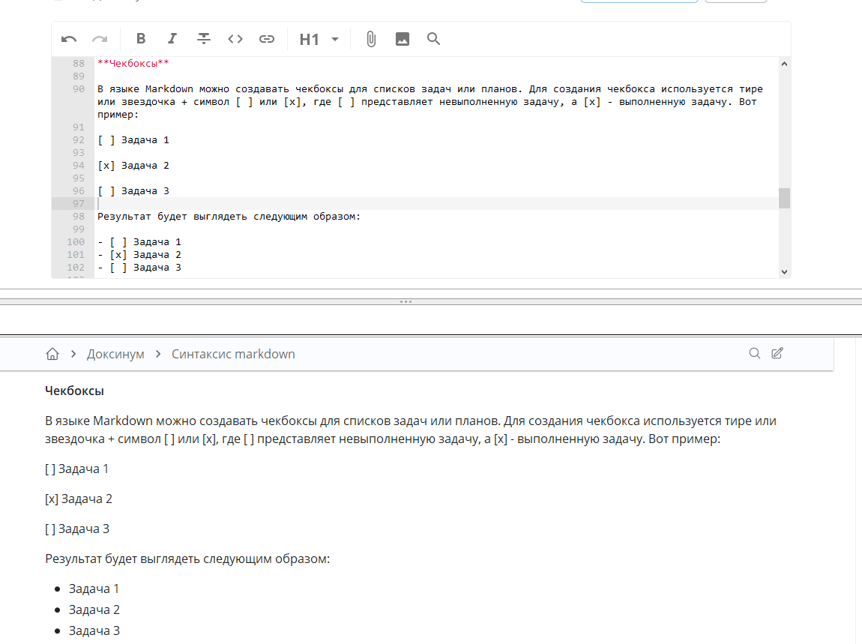
Task: Click the undo arrow in editor toolbar
Action: click(x=69, y=39)
